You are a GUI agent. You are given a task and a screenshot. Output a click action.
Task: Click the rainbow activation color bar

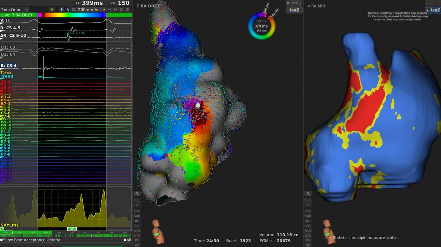[x=72, y=15]
